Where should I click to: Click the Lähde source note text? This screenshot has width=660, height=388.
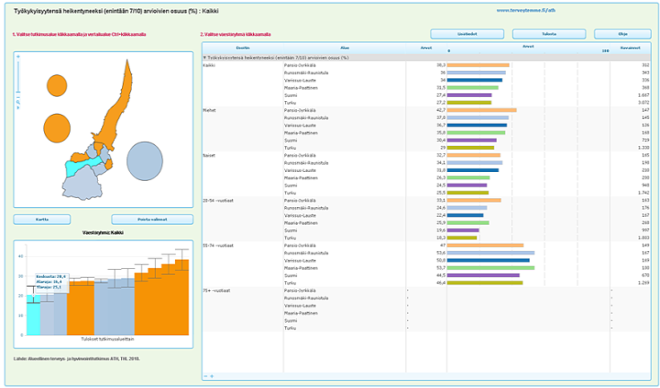click(76, 359)
